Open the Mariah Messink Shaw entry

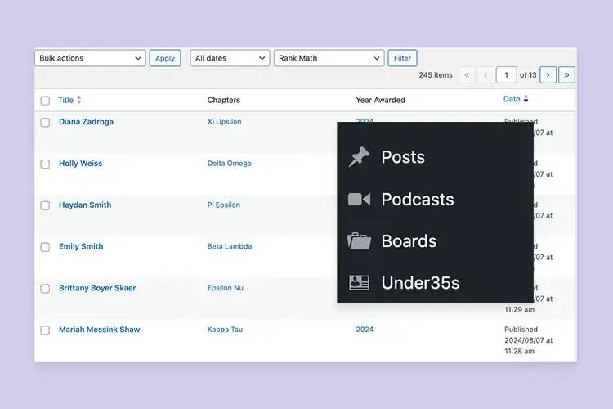pyautogui.click(x=99, y=330)
